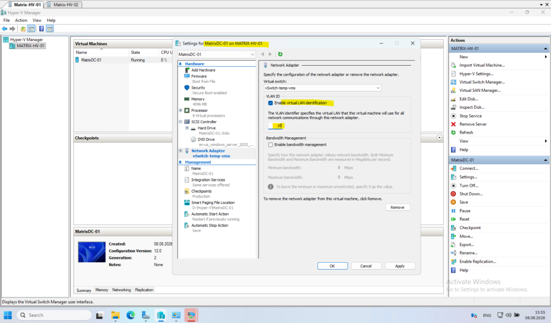Select Memory in Hardware tree
The height and width of the screenshot is (323, 551).
point(198,99)
